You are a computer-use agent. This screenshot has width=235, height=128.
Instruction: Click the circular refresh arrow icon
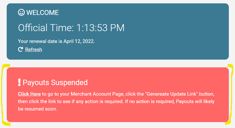pos(21,49)
